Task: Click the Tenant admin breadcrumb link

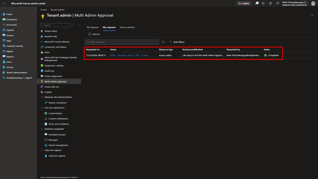Action: pyautogui.click(x=57, y=10)
